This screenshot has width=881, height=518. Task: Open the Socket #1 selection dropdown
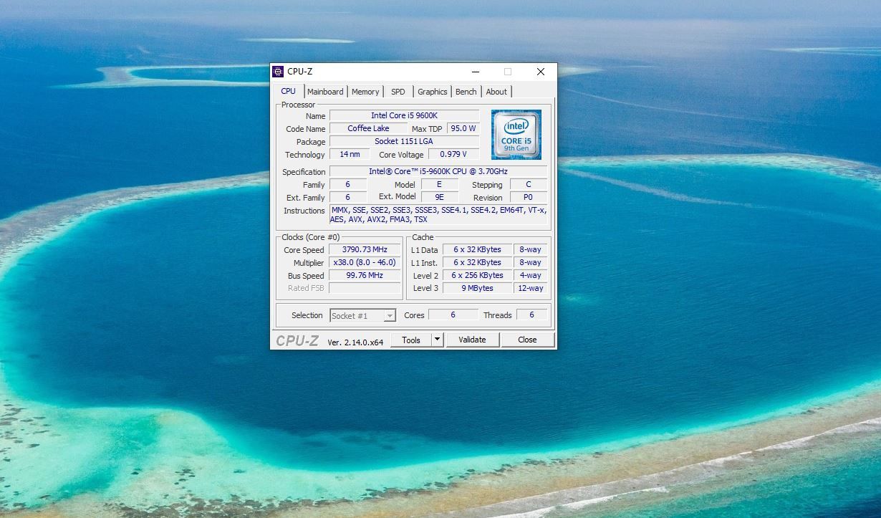click(x=362, y=315)
